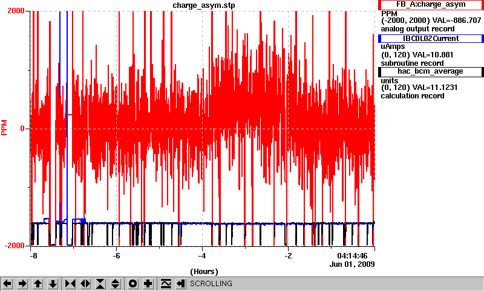Image resolution: width=484 pixels, height=291 pixels.
Task: Click the -2000 Y-axis minimum label
Action: (15, 246)
